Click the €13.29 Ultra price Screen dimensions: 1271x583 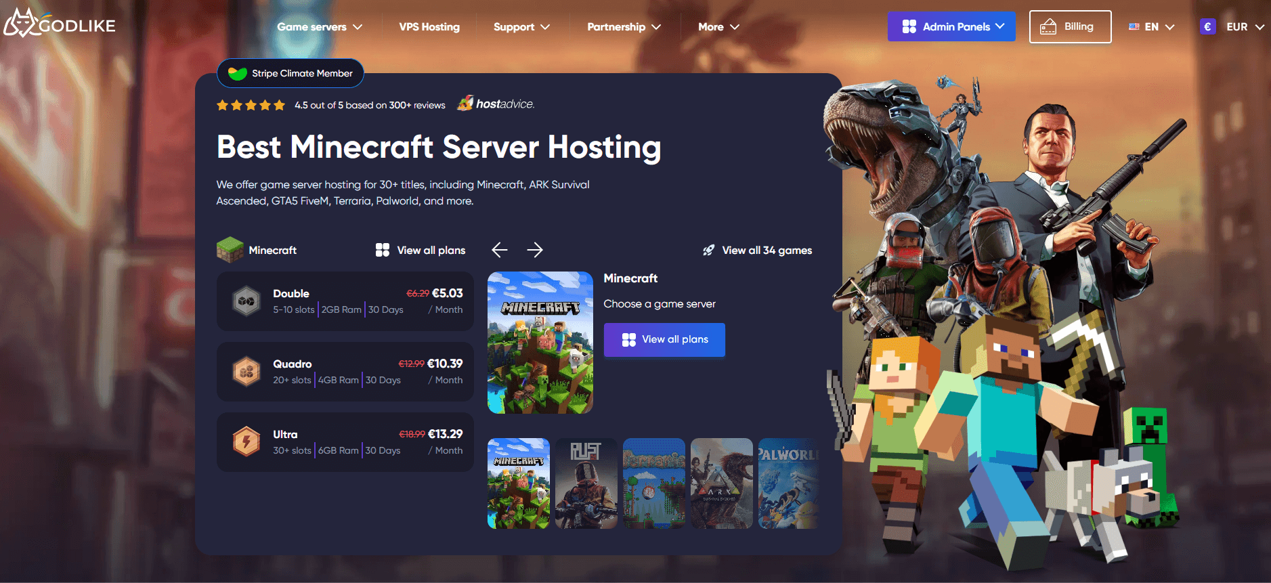[446, 434]
